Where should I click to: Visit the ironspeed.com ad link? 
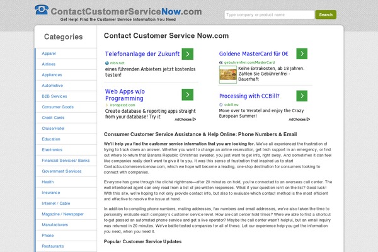(x=122, y=105)
